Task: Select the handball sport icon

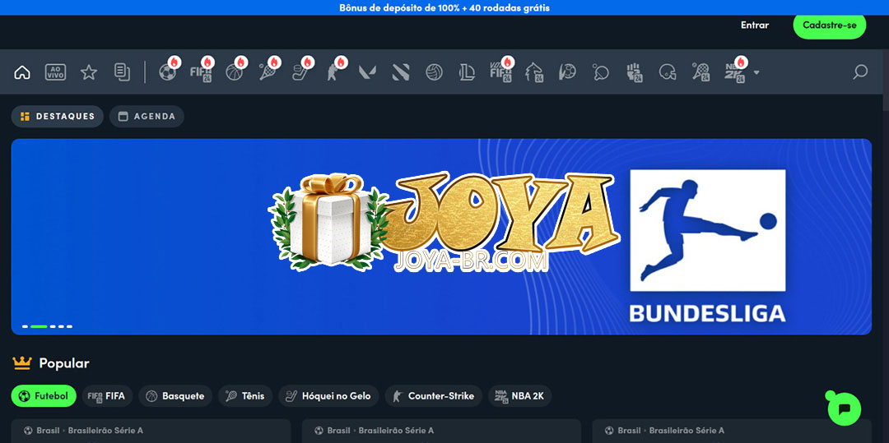Action: pyautogui.click(x=567, y=72)
